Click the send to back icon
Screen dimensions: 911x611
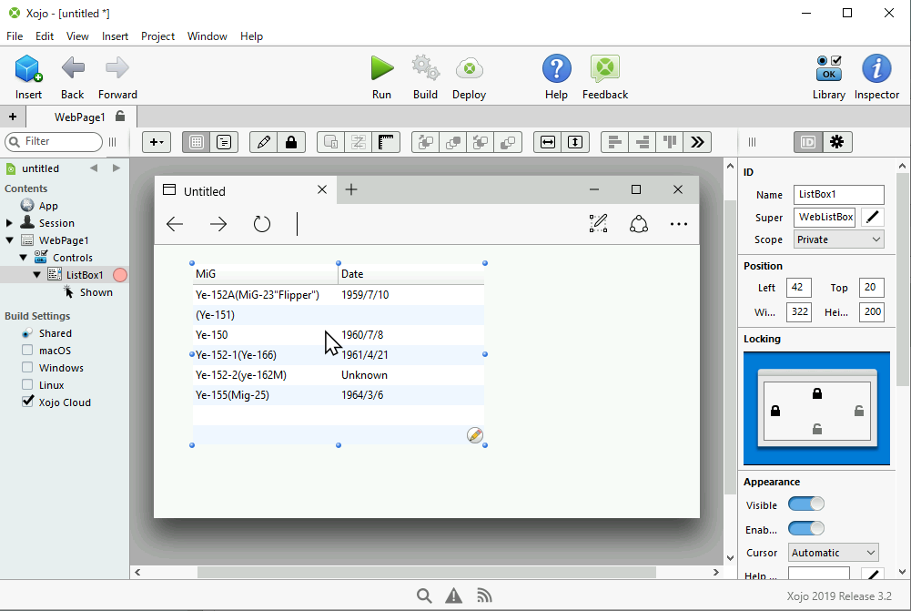point(508,142)
